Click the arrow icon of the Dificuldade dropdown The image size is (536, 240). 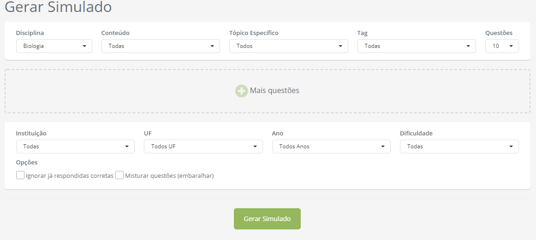coord(511,146)
